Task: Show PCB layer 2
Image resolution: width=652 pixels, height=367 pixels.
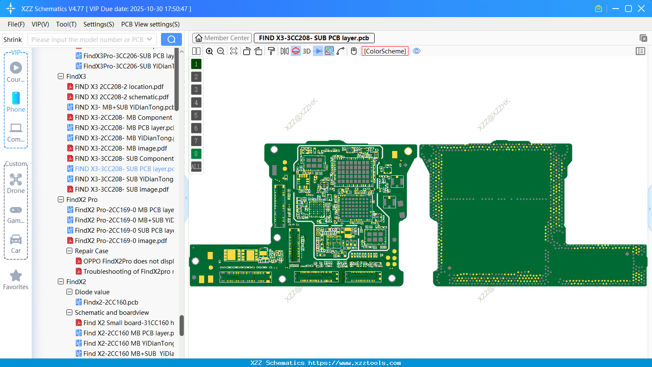Action: click(196, 77)
